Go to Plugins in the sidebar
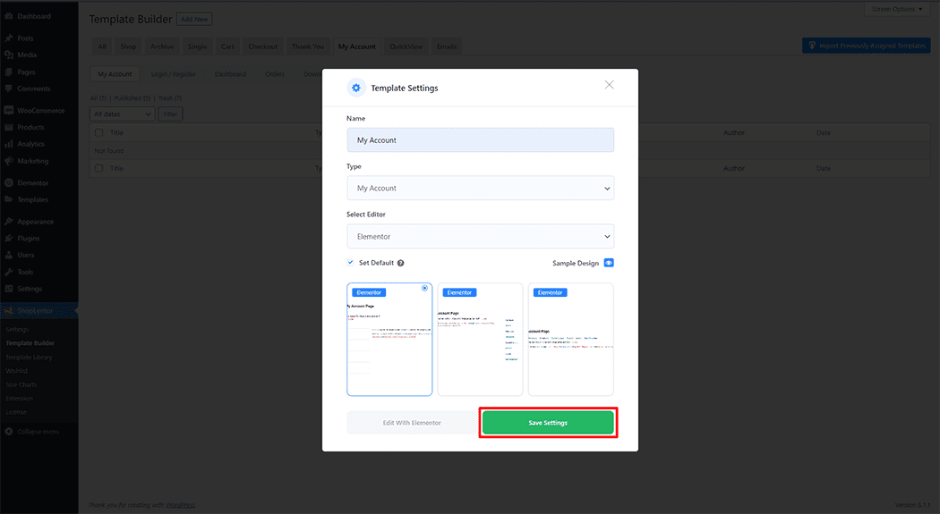Viewport: 940px width, 514px height. 30,239
